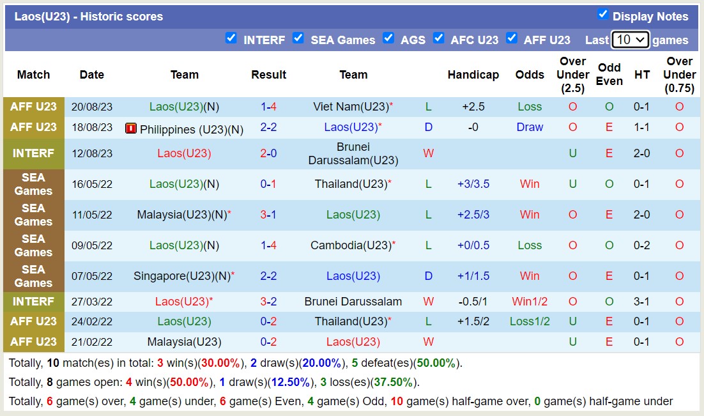Select the AFF U23 label dated 20/08/23
Viewport: 704px width, 416px height.
pyautogui.click(x=34, y=107)
